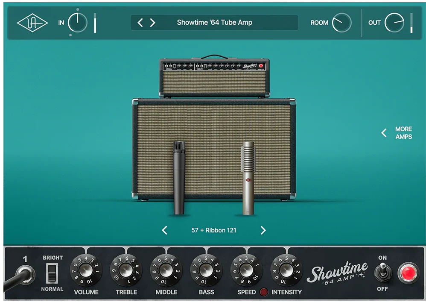Click the 57 + Ribbon 121 mic label

[213, 230]
